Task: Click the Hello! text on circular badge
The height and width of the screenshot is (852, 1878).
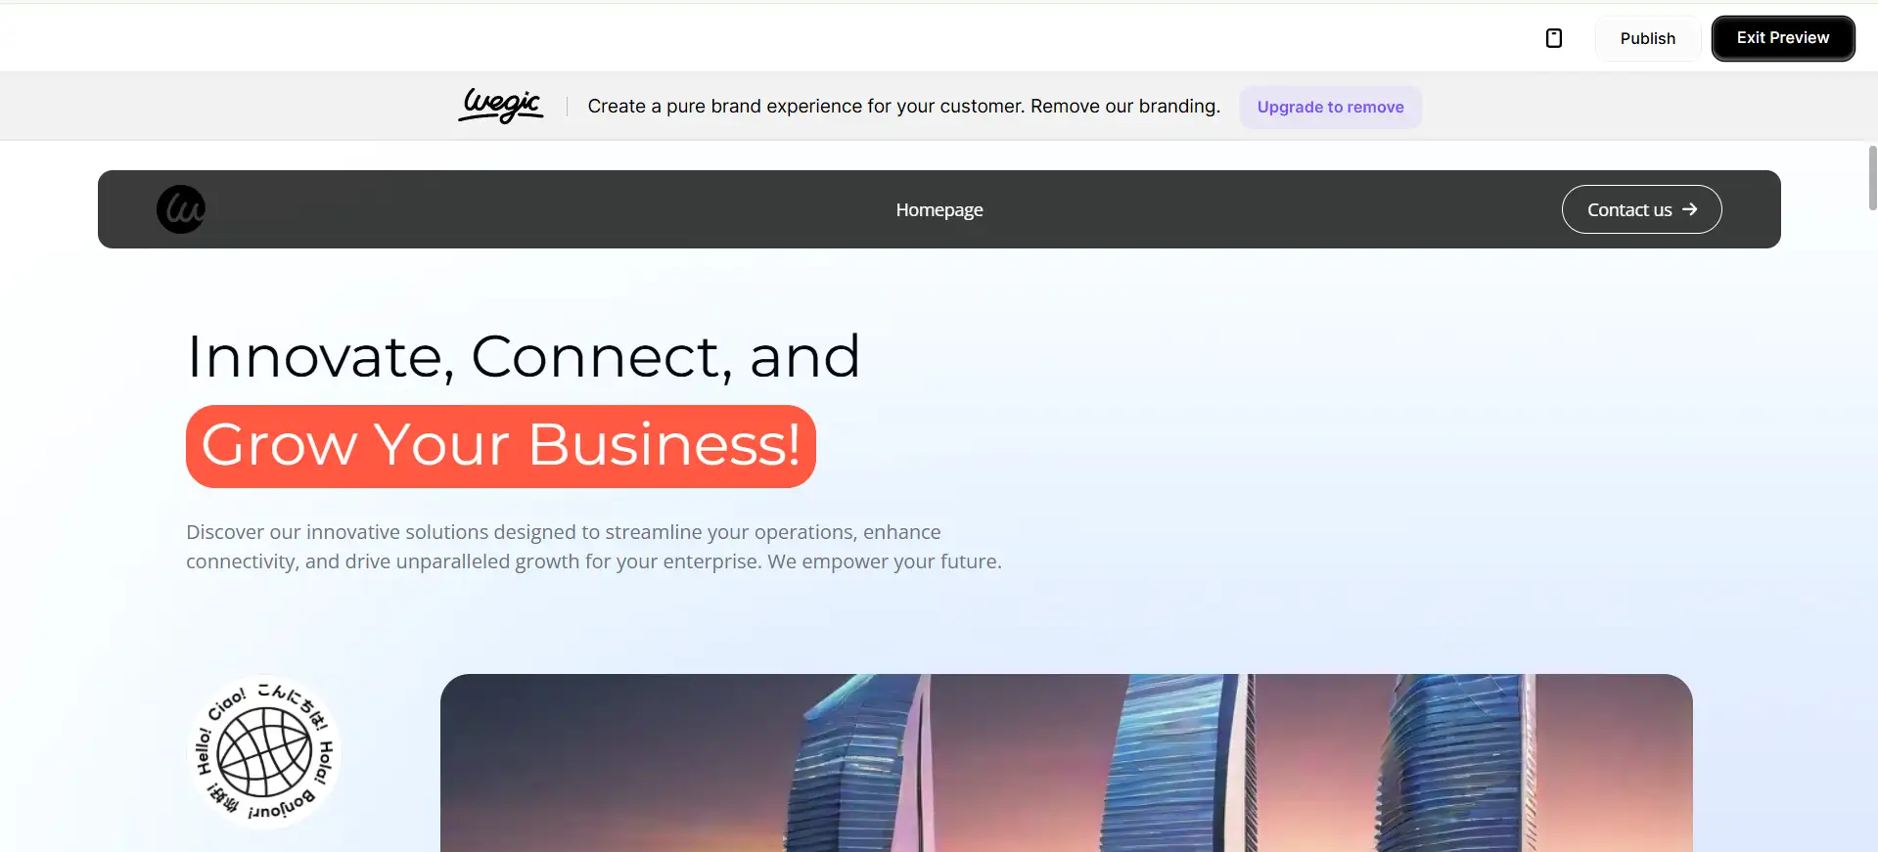Action: pos(204,751)
